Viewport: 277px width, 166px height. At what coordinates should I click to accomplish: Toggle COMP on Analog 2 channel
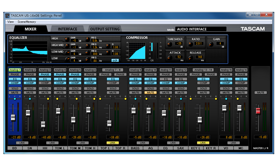point(30,83)
